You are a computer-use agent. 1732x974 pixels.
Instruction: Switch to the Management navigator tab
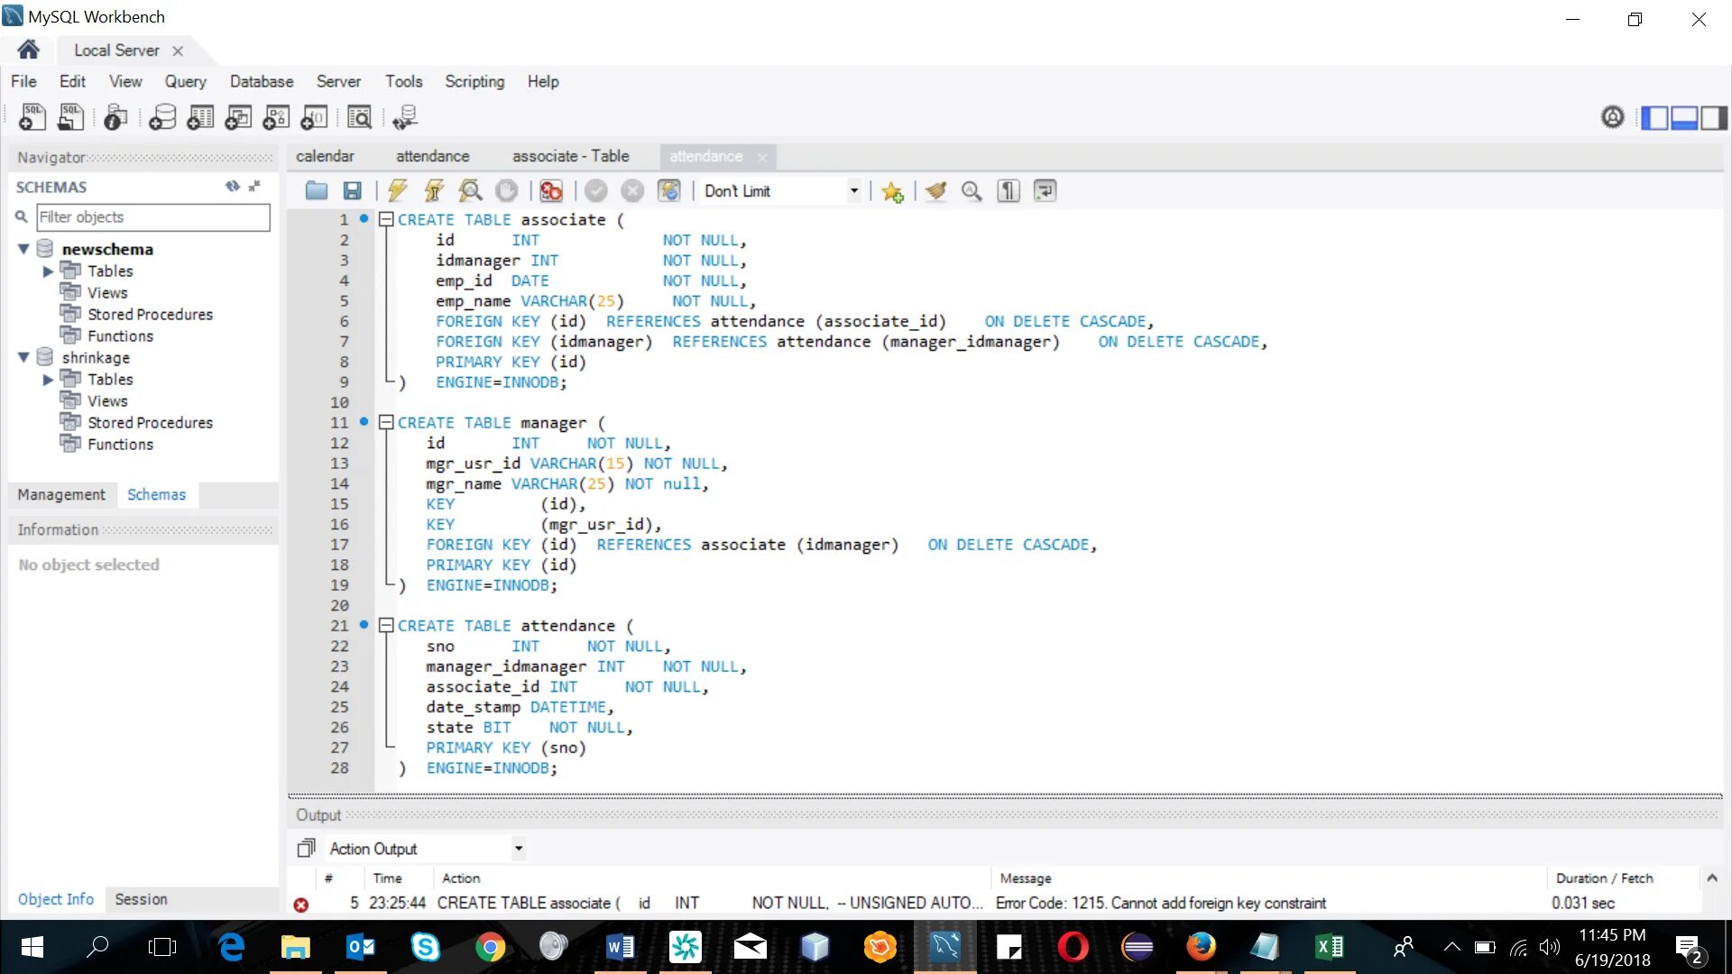click(61, 494)
